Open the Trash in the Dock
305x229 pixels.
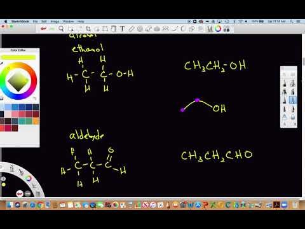pyautogui.click(x=295, y=205)
